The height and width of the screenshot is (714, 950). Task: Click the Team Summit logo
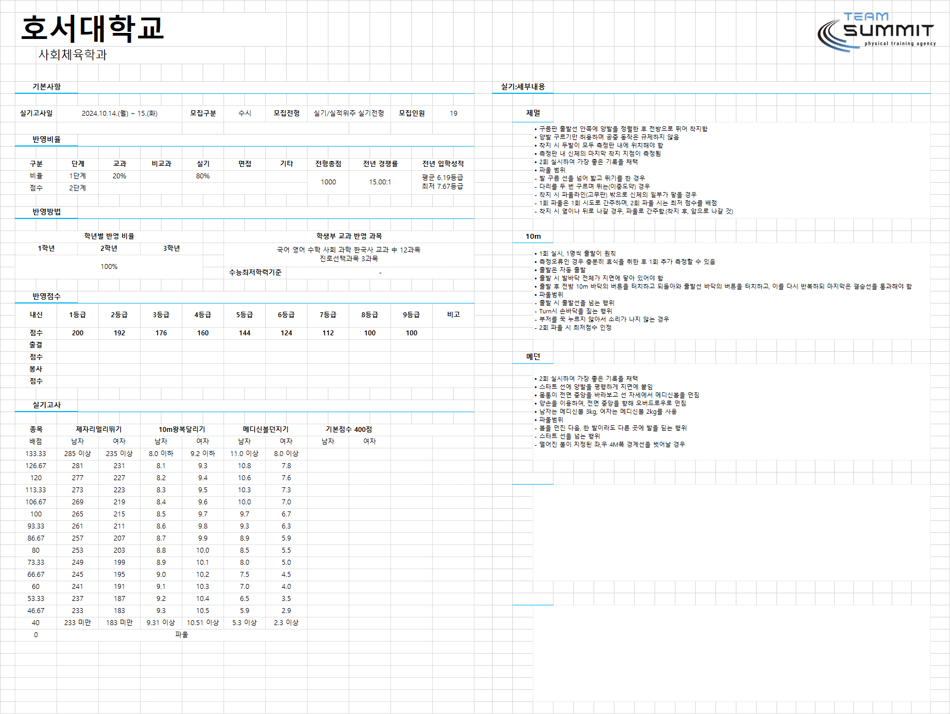[x=876, y=32]
